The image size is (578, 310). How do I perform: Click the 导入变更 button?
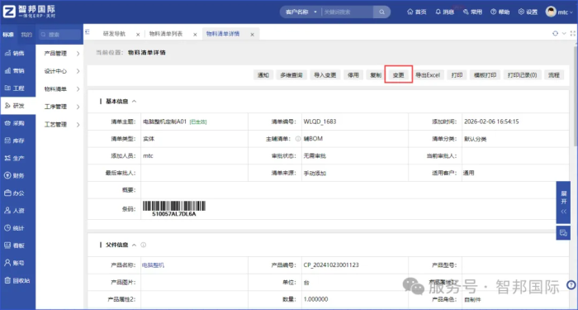(x=325, y=75)
